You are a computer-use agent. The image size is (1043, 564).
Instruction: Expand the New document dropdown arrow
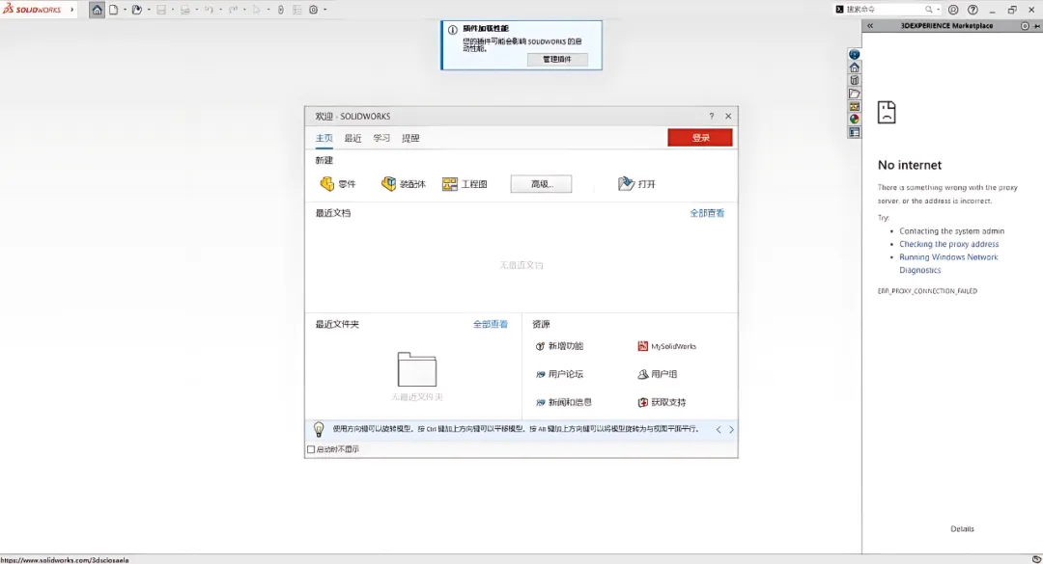[125, 10]
